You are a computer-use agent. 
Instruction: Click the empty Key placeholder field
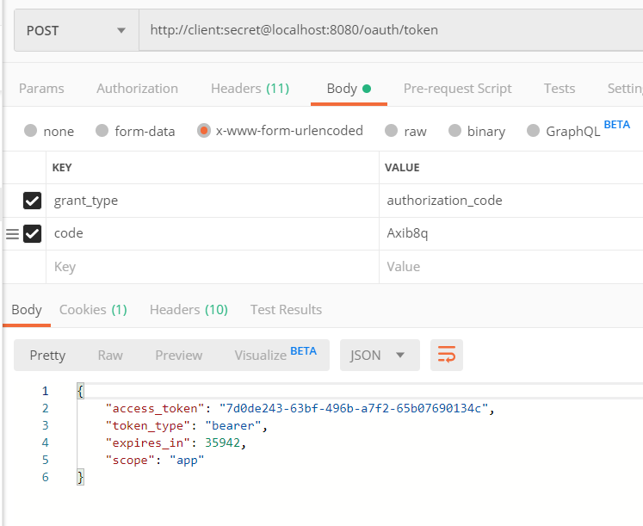211,267
